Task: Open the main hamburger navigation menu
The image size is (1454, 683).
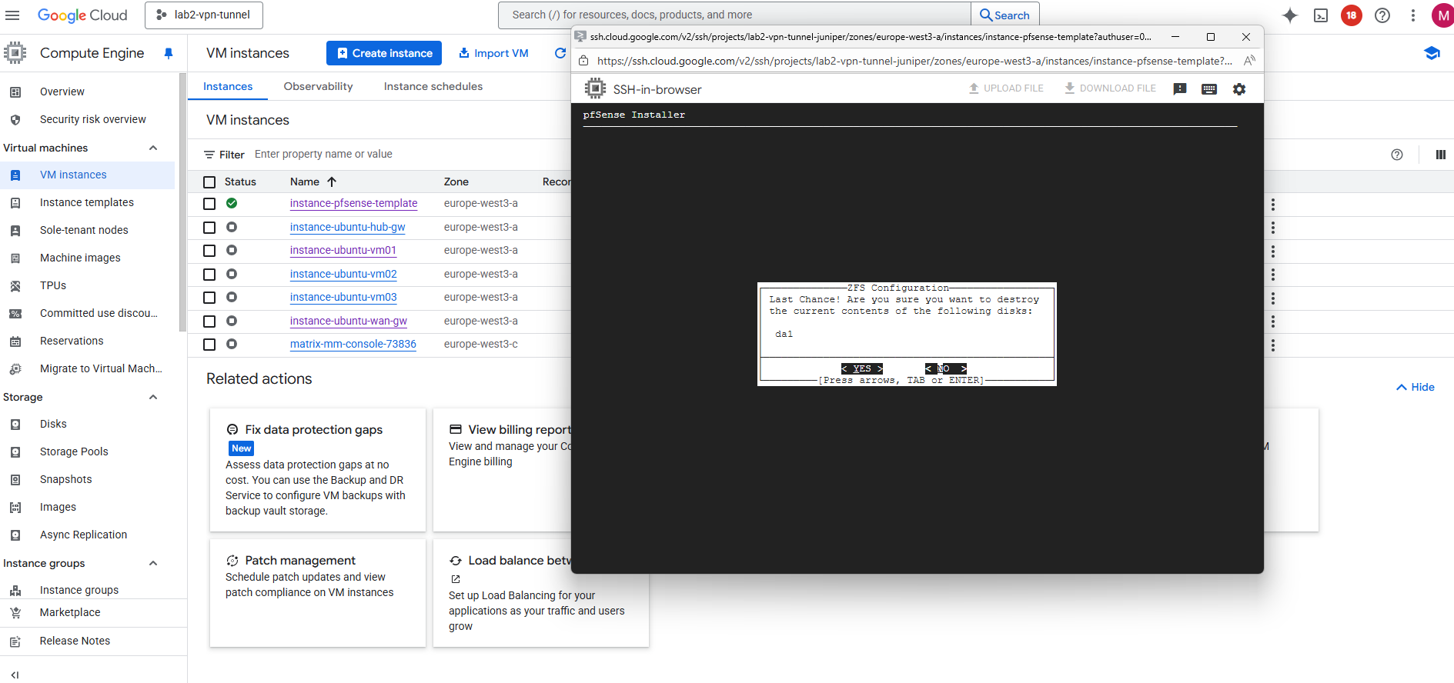Action: point(12,15)
